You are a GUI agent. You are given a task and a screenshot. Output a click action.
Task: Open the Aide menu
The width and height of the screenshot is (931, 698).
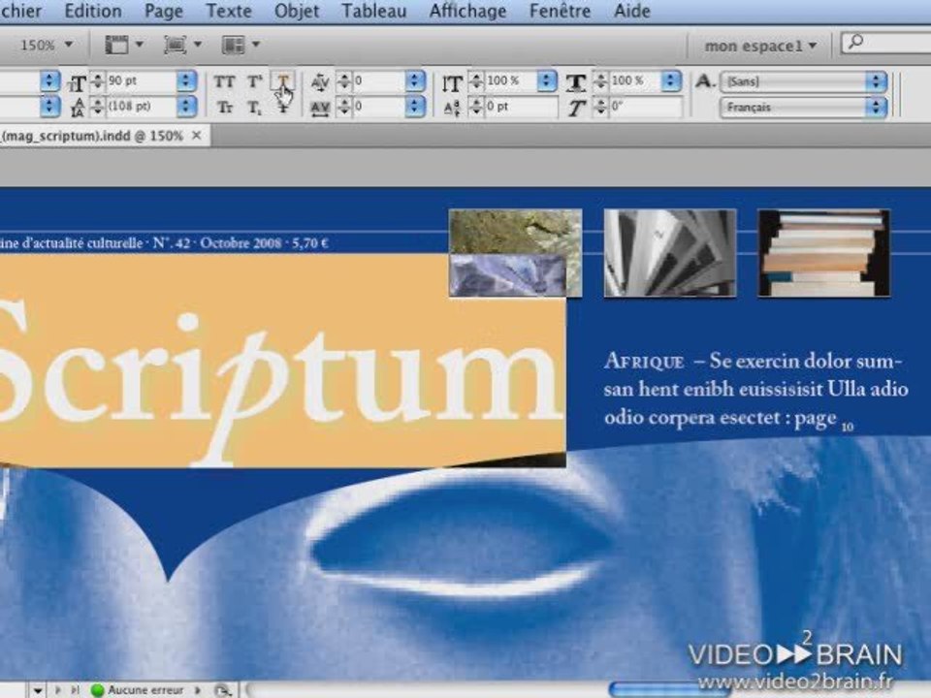point(631,11)
